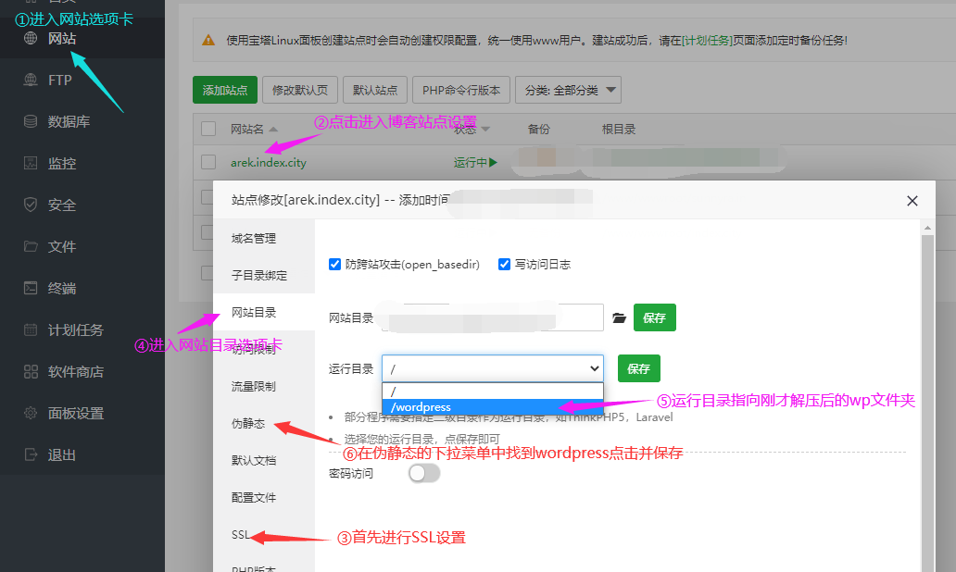The height and width of the screenshot is (572, 956).
Task: Check the arek.index.city row checkbox
Action: tap(208, 162)
